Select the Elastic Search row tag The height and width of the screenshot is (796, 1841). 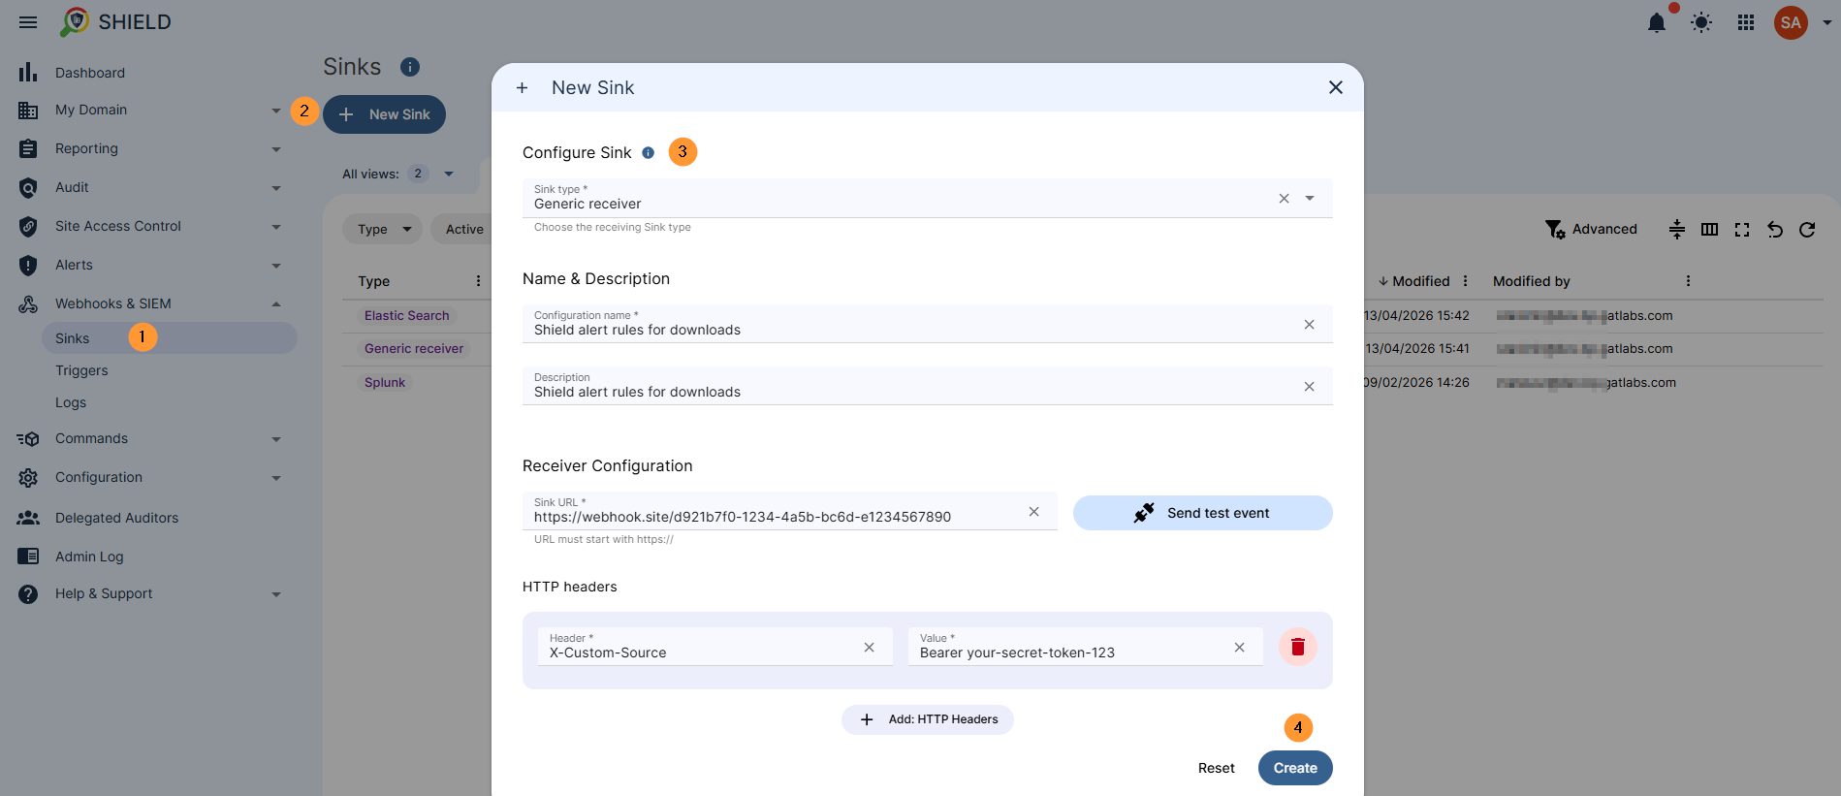(x=406, y=316)
